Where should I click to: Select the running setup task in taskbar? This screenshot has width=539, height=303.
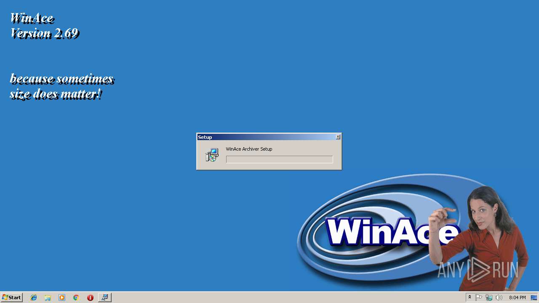105,298
